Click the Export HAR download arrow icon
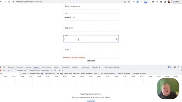This screenshot has height=102, width=182. 63,71
